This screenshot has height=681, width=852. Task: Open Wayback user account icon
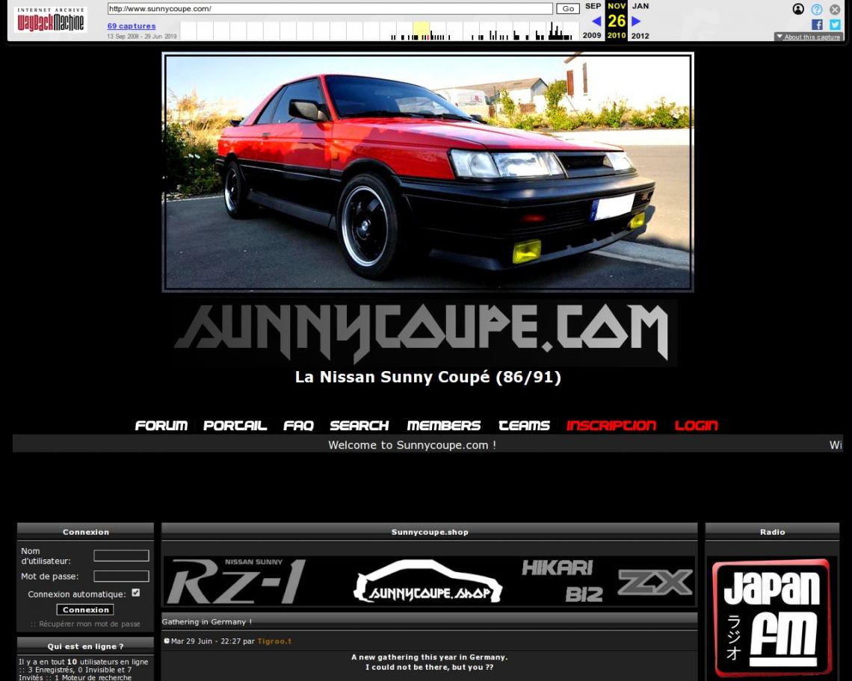pyautogui.click(x=798, y=9)
